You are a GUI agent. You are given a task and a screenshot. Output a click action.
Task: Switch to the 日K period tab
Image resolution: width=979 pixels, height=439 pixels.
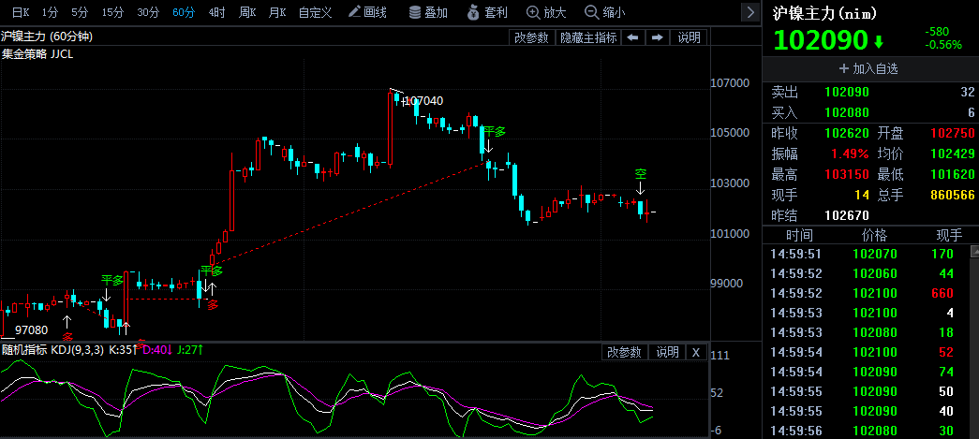(x=21, y=12)
